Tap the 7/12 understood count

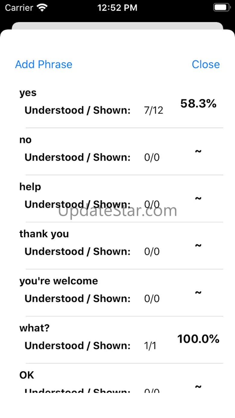[x=154, y=110]
